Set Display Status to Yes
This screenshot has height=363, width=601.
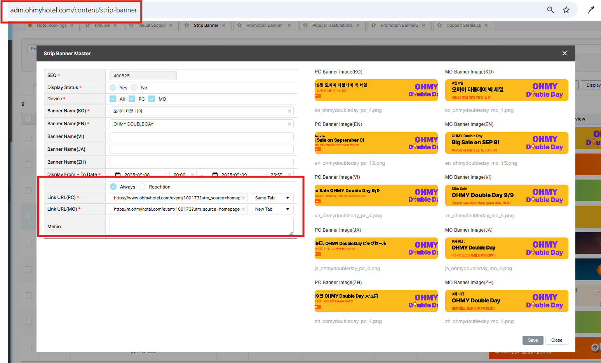click(x=113, y=87)
